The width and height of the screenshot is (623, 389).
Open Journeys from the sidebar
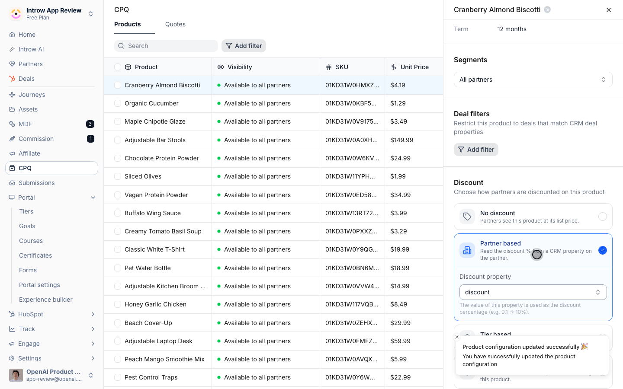pyautogui.click(x=51, y=95)
